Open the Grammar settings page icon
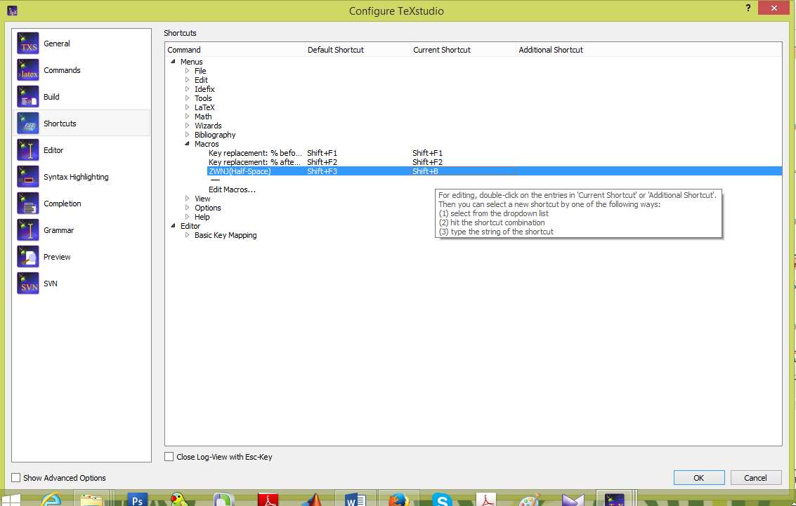 [28, 230]
